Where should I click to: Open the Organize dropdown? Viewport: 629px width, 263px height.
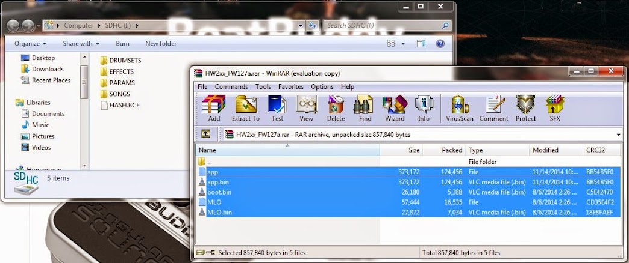pos(31,44)
